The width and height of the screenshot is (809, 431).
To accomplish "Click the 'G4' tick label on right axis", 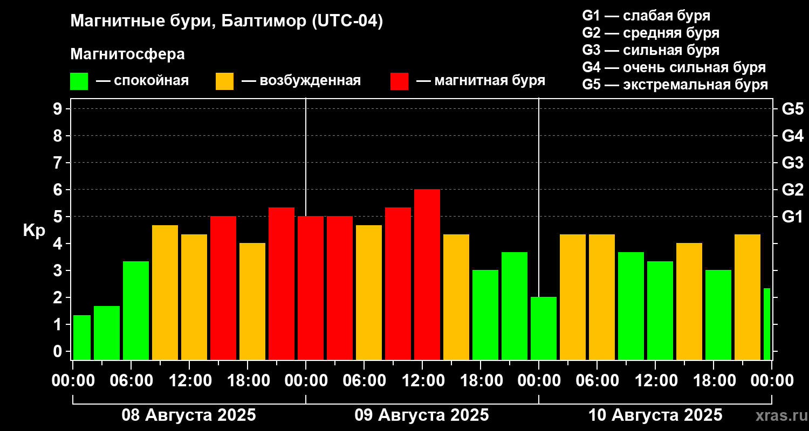I will pos(792,136).
